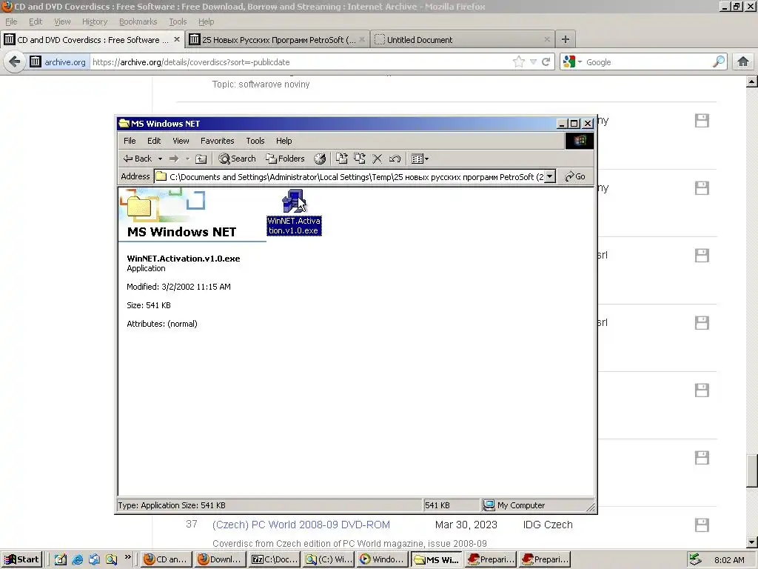Screen dimensions: 758x569
Task: Click the Copy To icon
Action: click(360, 159)
